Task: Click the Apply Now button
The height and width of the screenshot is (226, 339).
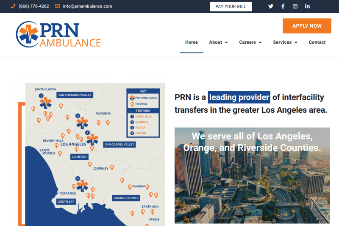Action: [307, 26]
